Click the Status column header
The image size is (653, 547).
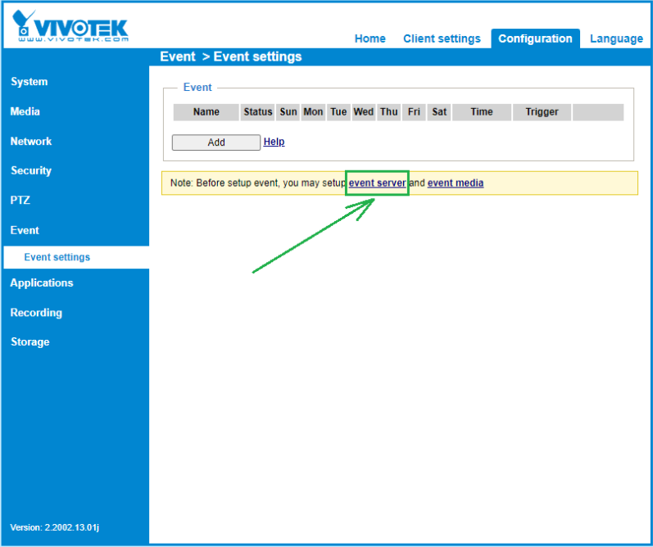pyautogui.click(x=258, y=112)
